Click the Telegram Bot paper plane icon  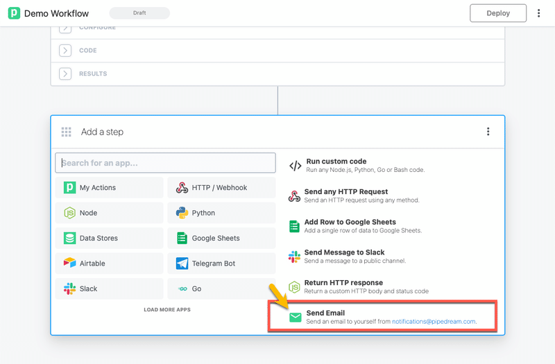[182, 263]
